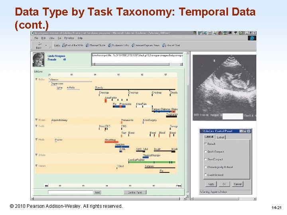This screenshot has width=287, height=215.
Task: Switch to the Label tab
Action: pyautogui.click(x=220, y=137)
